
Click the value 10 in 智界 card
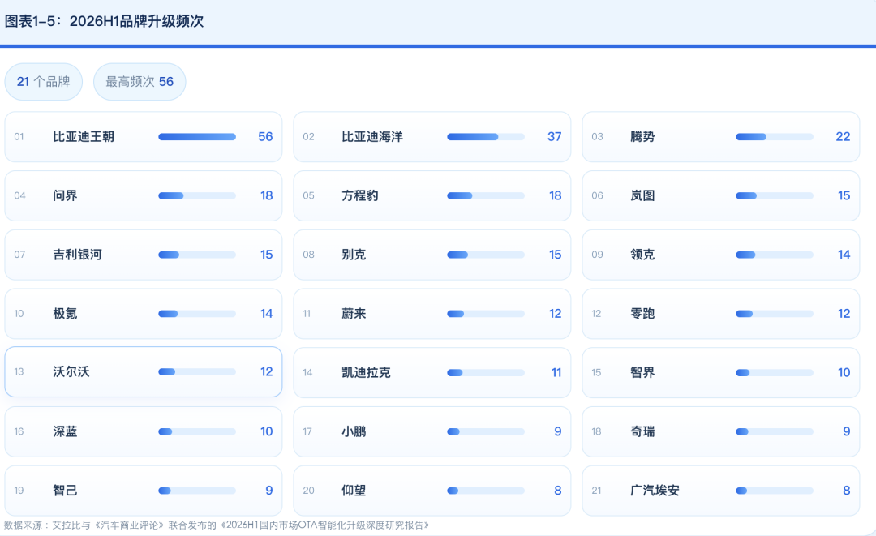point(844,372)
